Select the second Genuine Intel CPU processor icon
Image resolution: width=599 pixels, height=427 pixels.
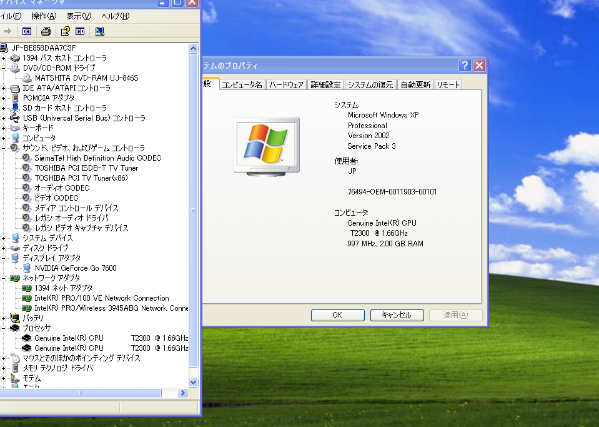27,348
